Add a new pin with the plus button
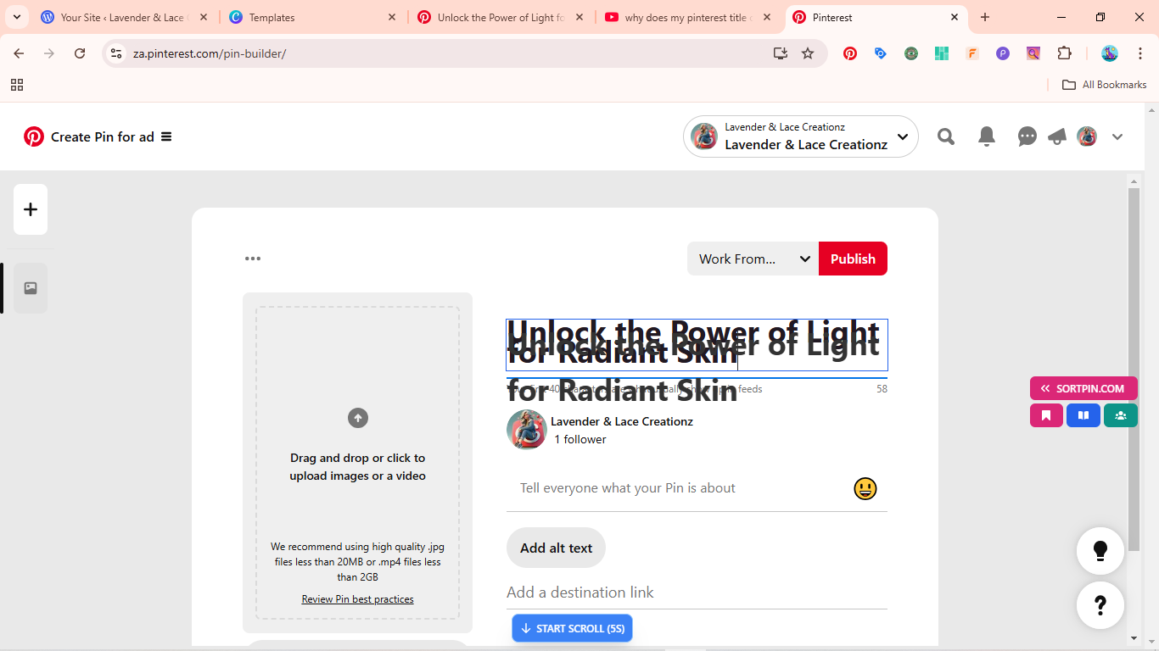This screenshot has width=1159, height=651. 31,209
